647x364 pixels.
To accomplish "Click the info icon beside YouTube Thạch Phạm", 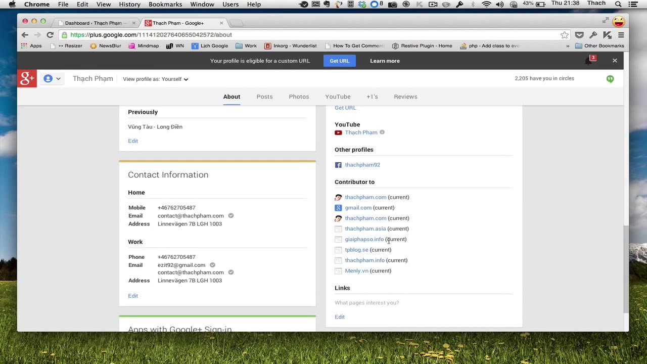I will pos(382,132).
